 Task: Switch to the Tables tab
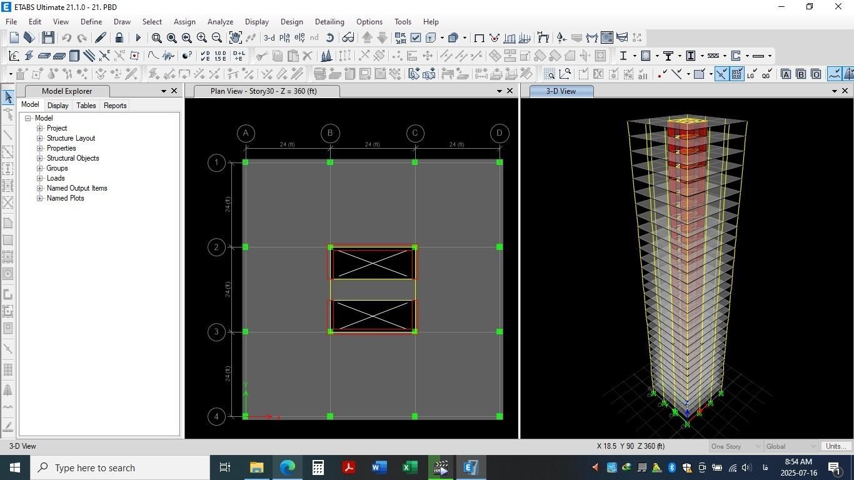86,106
